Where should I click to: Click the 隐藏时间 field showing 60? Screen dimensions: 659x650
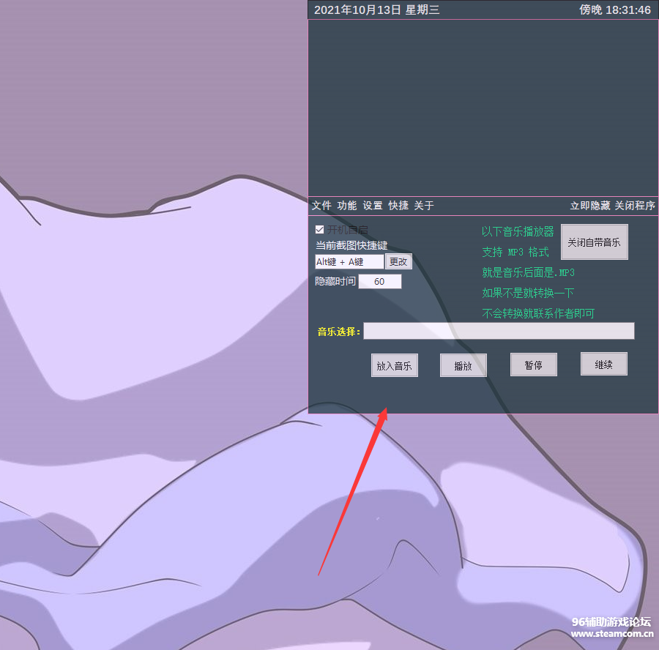pyautogui.click(x=379, y=281)
